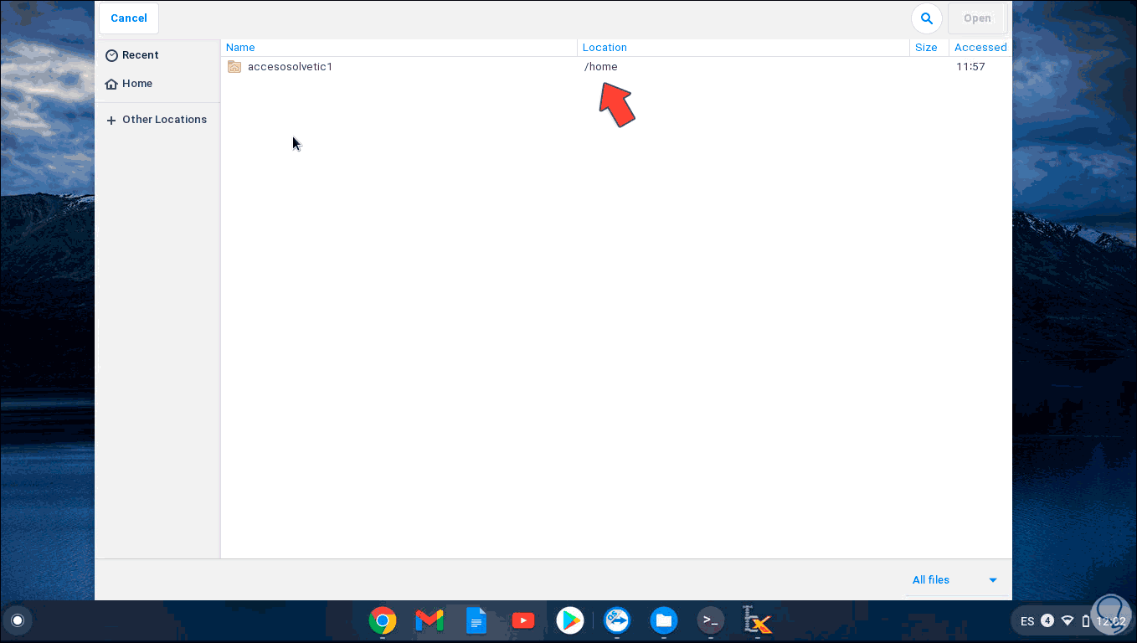Select the accesosolvetic1 folder row
The width and height of the screenshot is (1137, 643).
tap(616, 67)
